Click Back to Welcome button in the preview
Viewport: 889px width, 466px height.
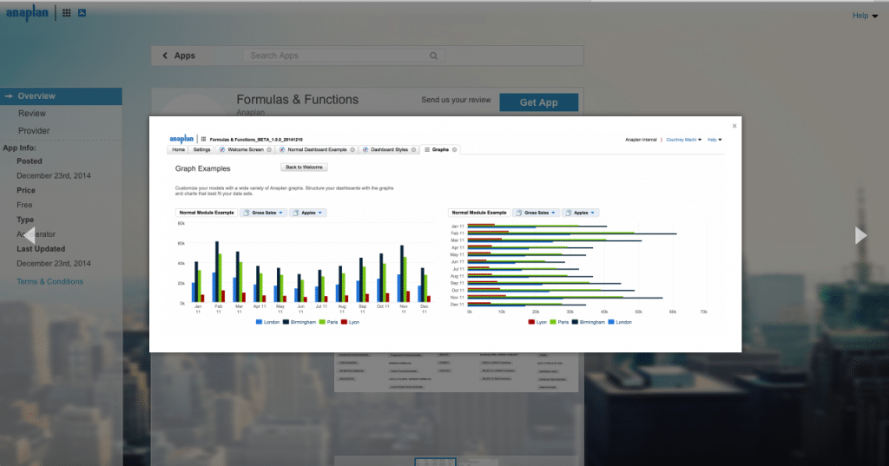tap(304, 167)
